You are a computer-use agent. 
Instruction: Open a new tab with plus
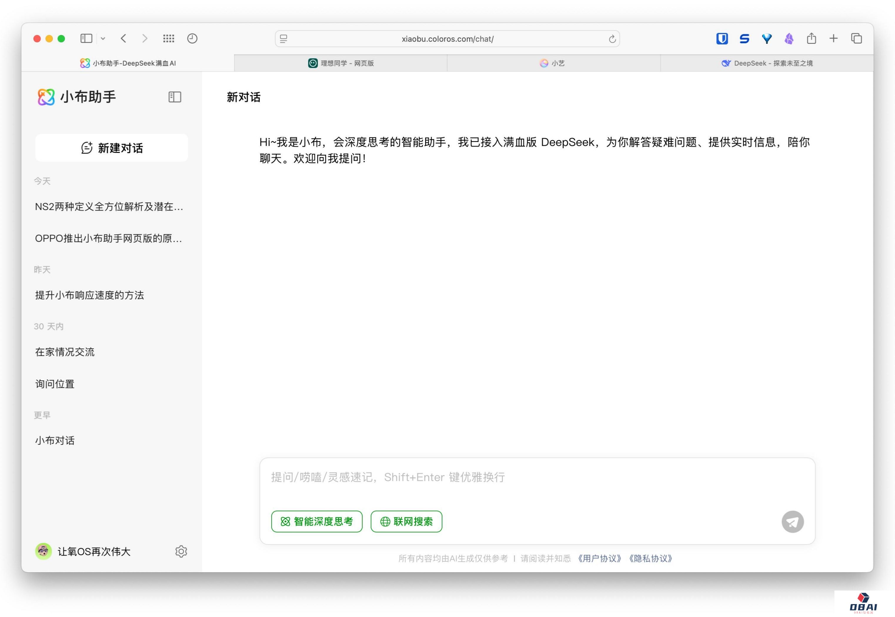[x=834, y=38]
